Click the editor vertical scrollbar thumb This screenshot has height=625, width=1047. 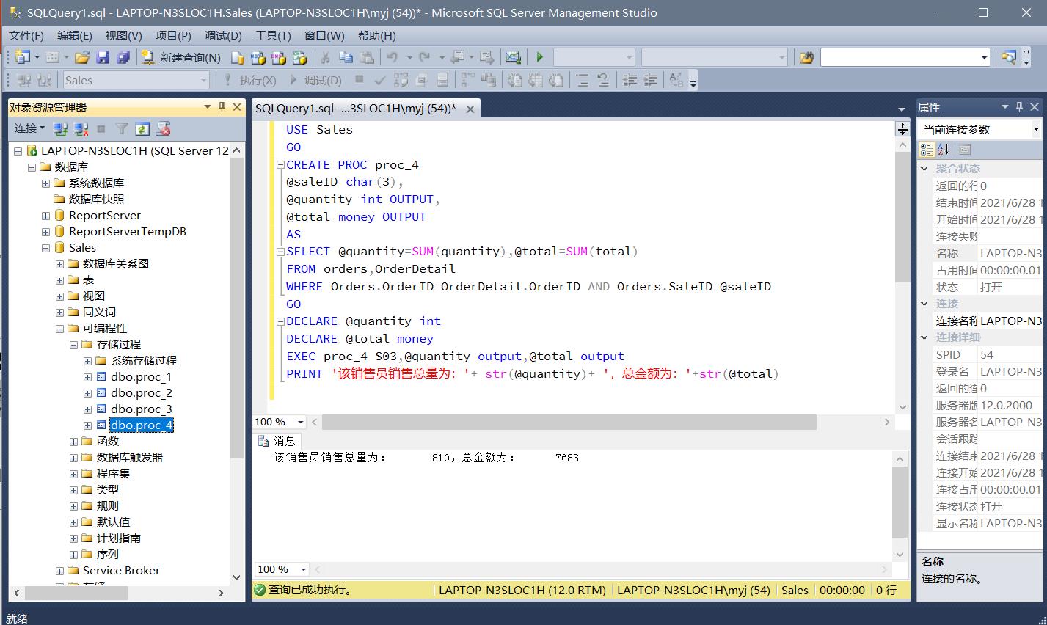[x=902, y=219]
